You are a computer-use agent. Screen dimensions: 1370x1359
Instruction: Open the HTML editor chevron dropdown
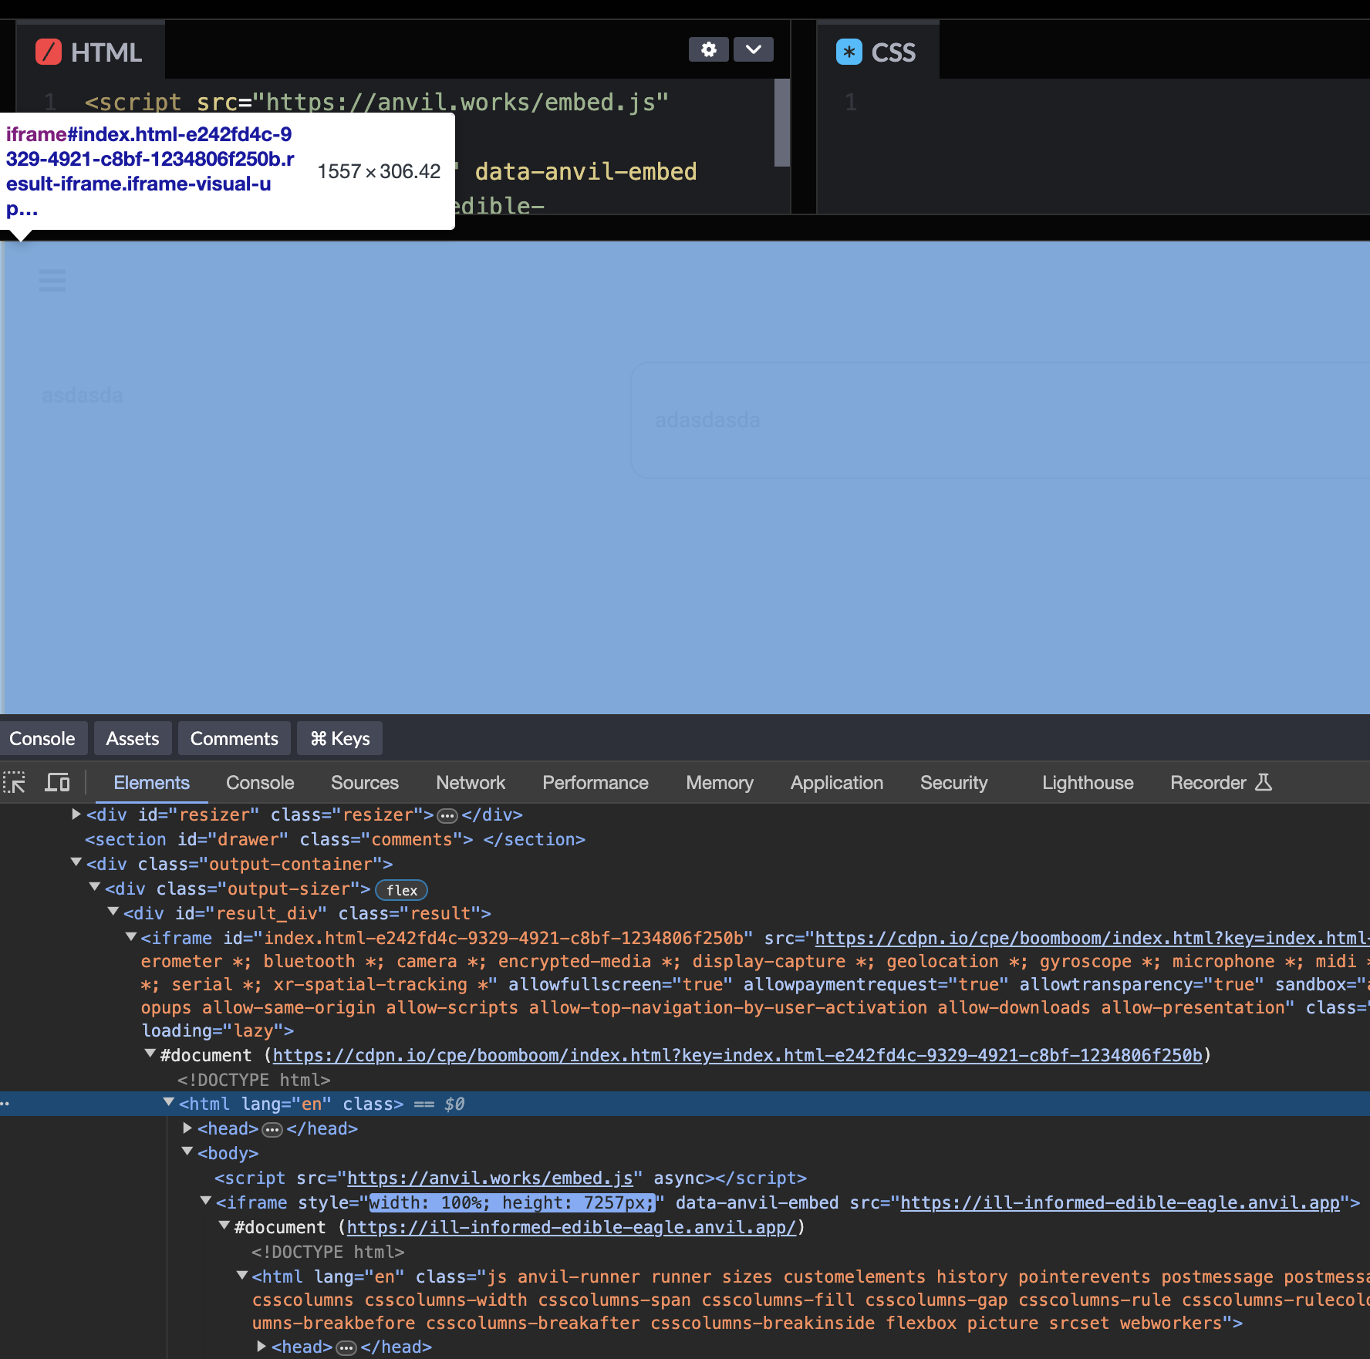click(753, 50)
